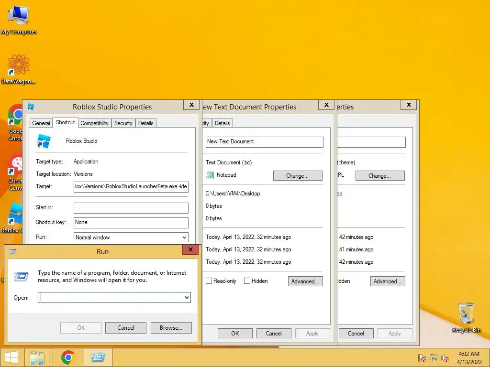Click the Shortcut key field
This screenshot has height=367, width=490.
point(131,223)
